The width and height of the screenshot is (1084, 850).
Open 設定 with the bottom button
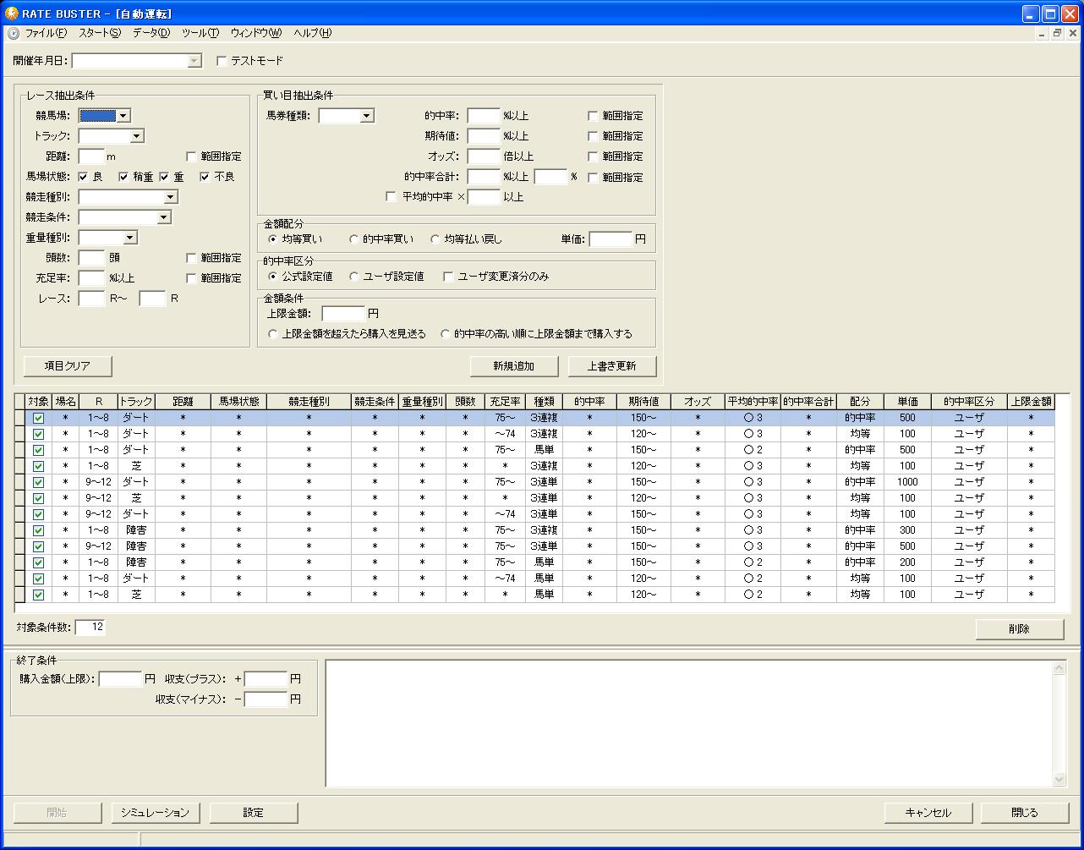(254, 812)
